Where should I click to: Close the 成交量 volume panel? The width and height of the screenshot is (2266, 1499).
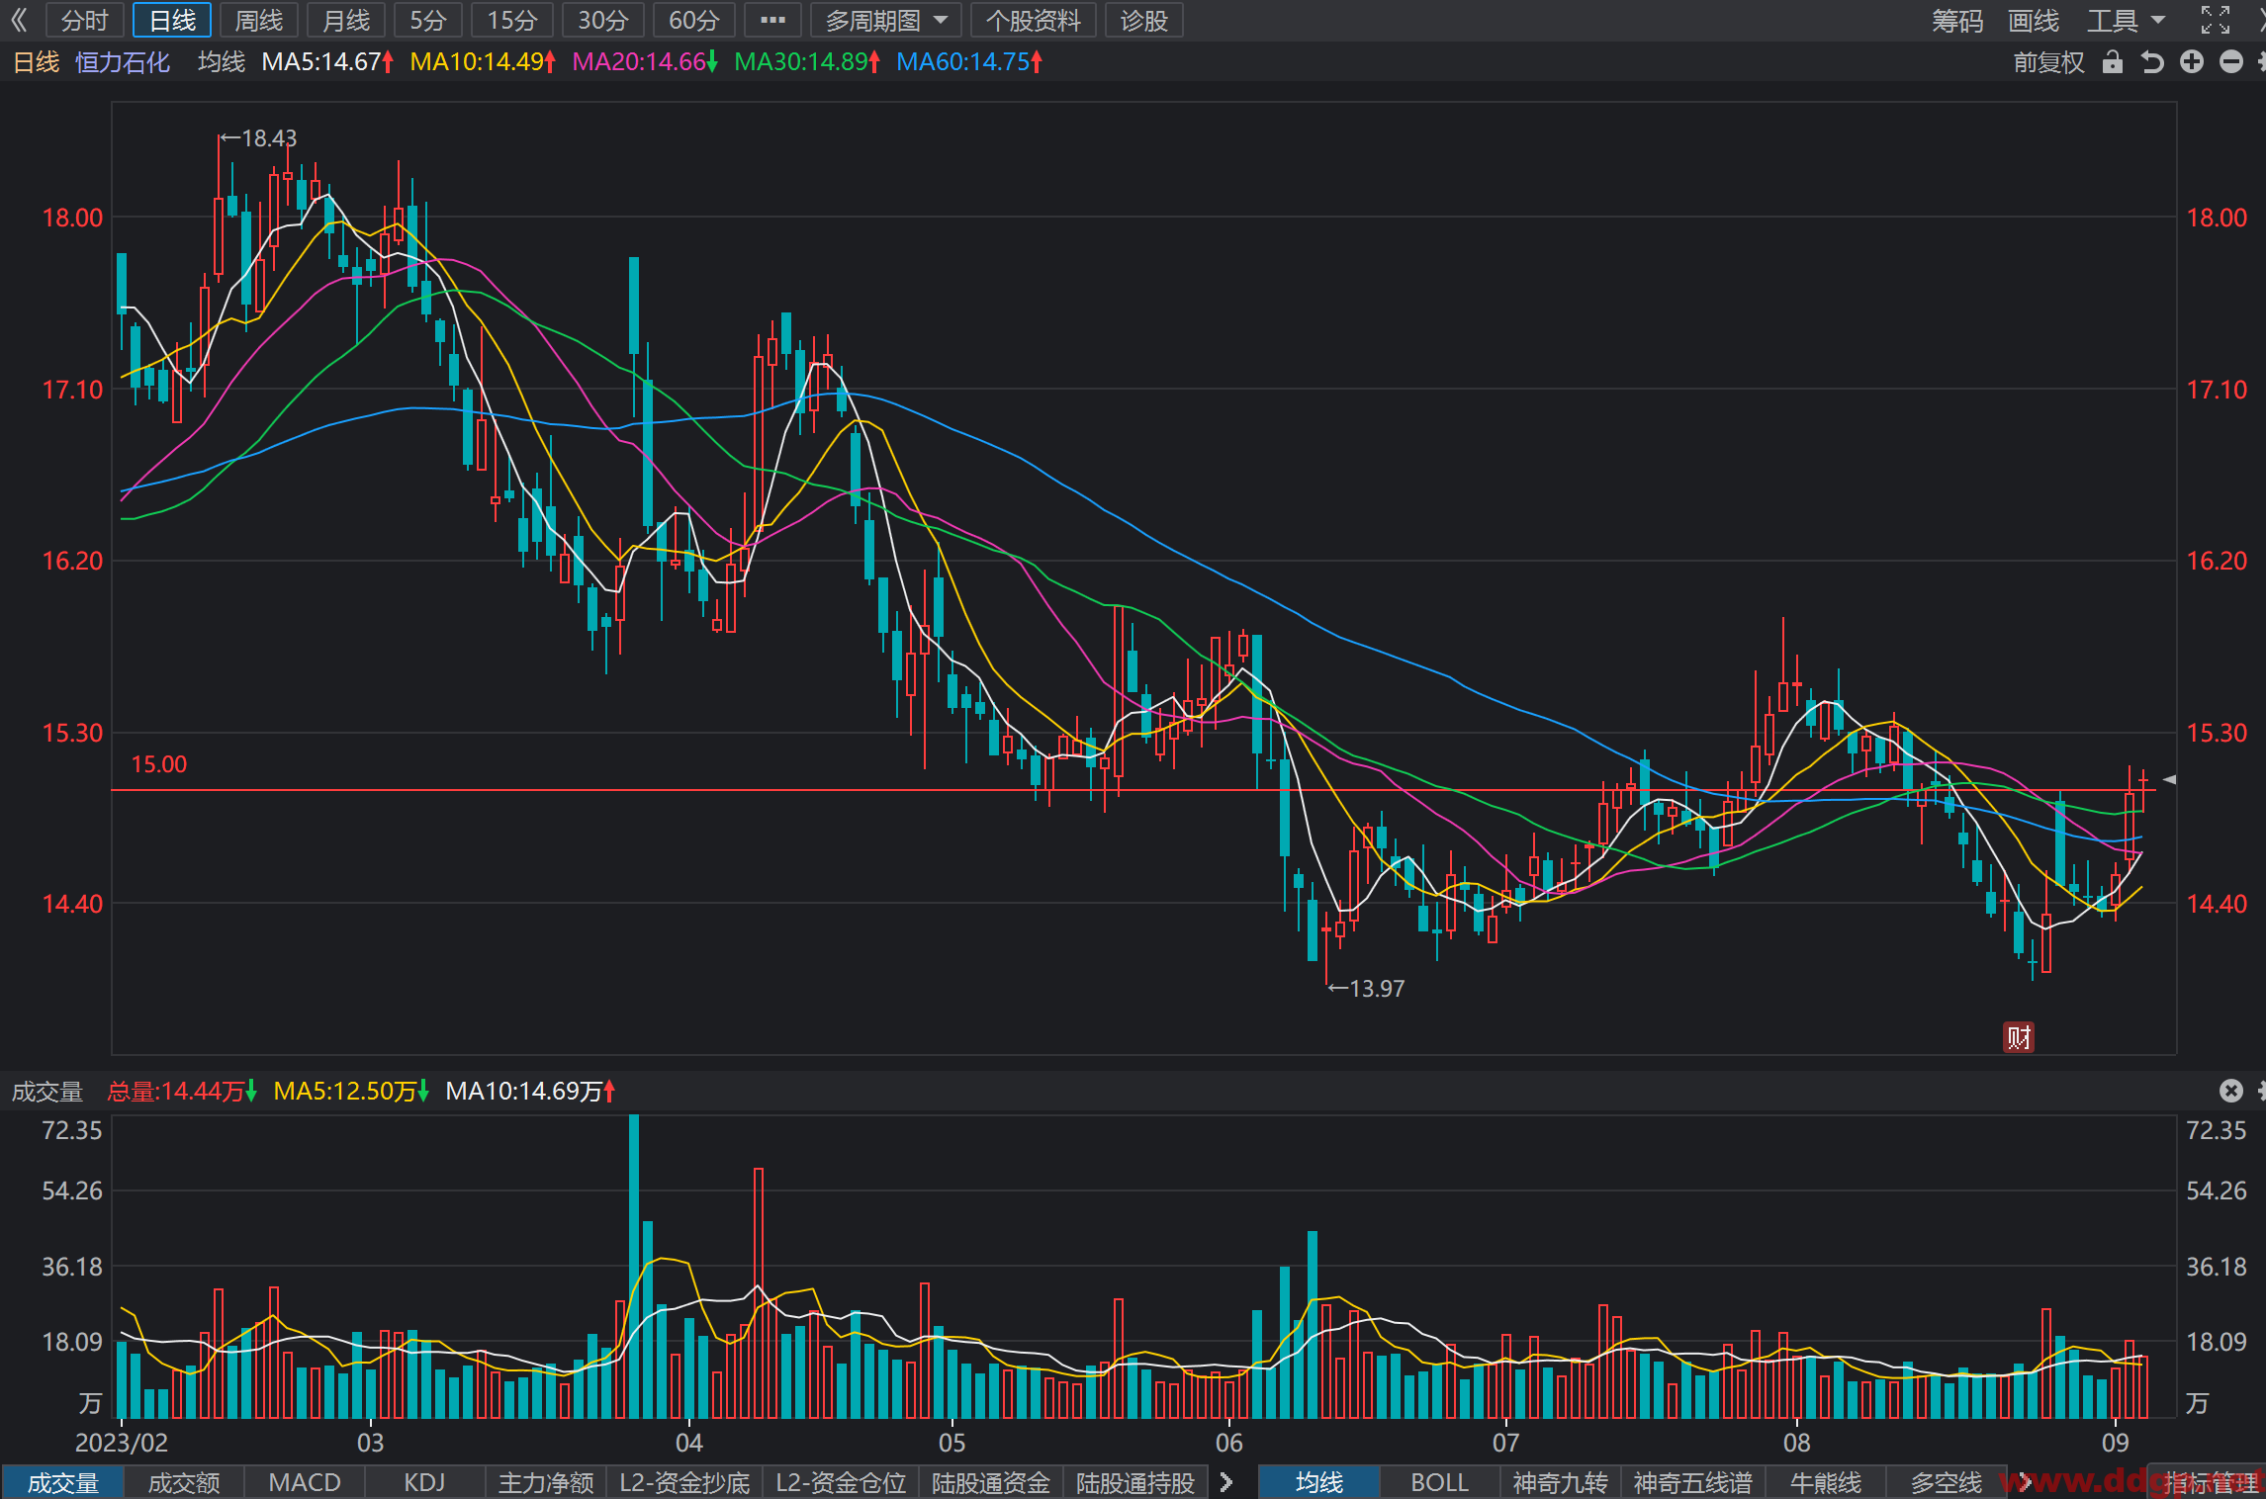2231,1091
